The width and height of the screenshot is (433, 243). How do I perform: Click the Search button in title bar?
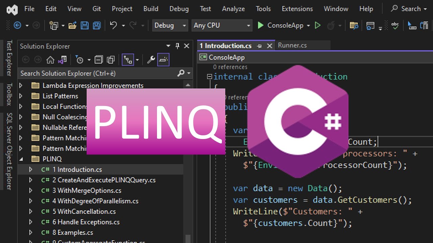[x=408, y=9]
